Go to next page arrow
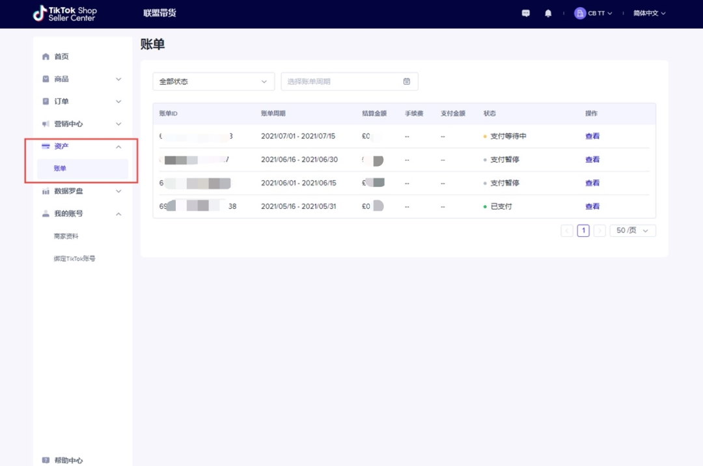The image size is (703, 466). pyautogui.click(x=600, y=230)
